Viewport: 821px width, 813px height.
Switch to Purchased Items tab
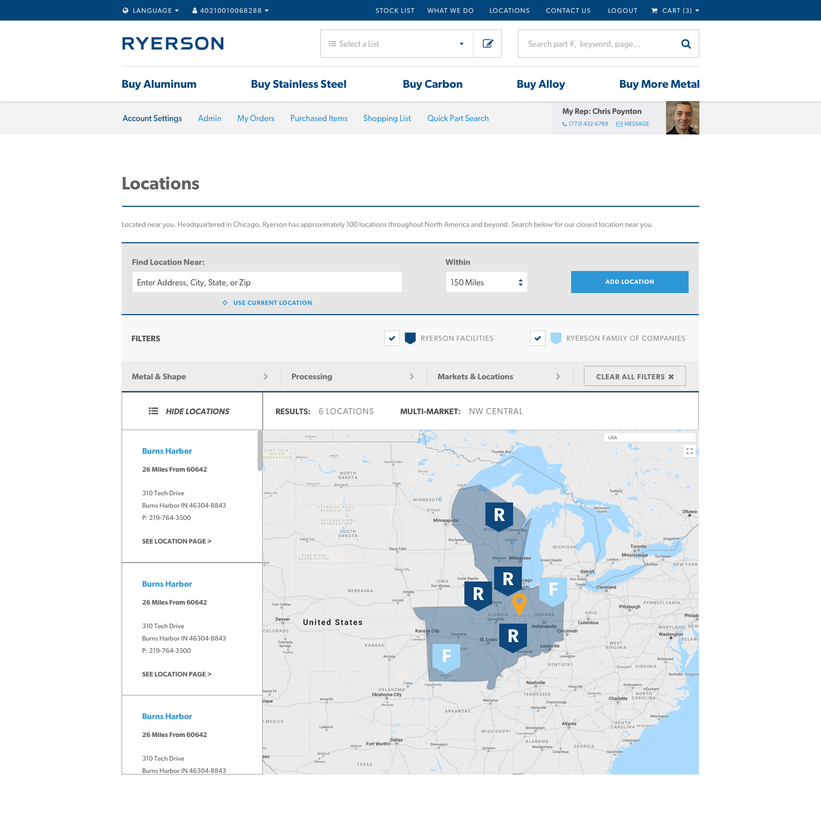point(319,118)
